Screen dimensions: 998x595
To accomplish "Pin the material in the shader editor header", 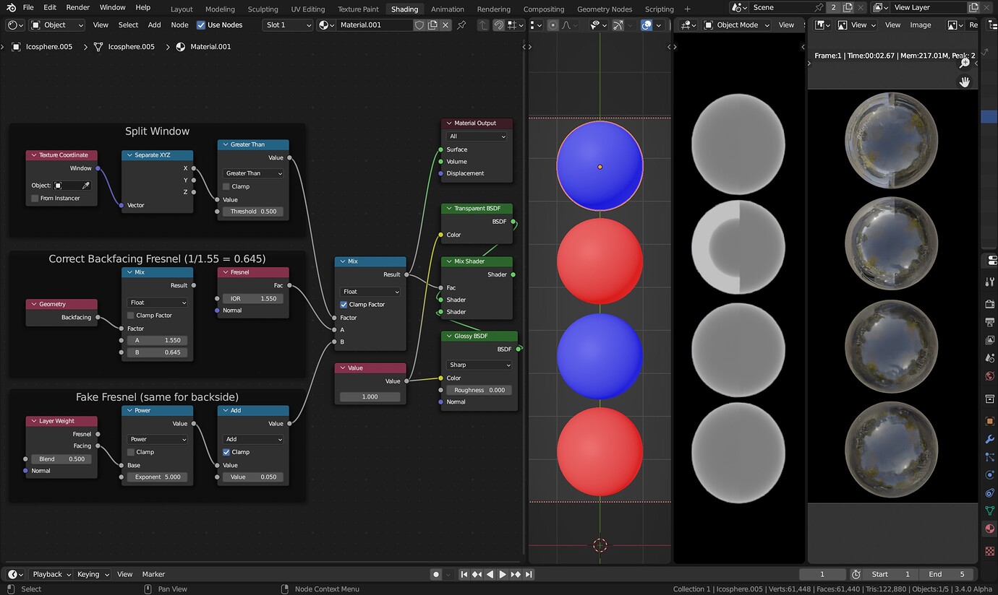I will (461, 25).
